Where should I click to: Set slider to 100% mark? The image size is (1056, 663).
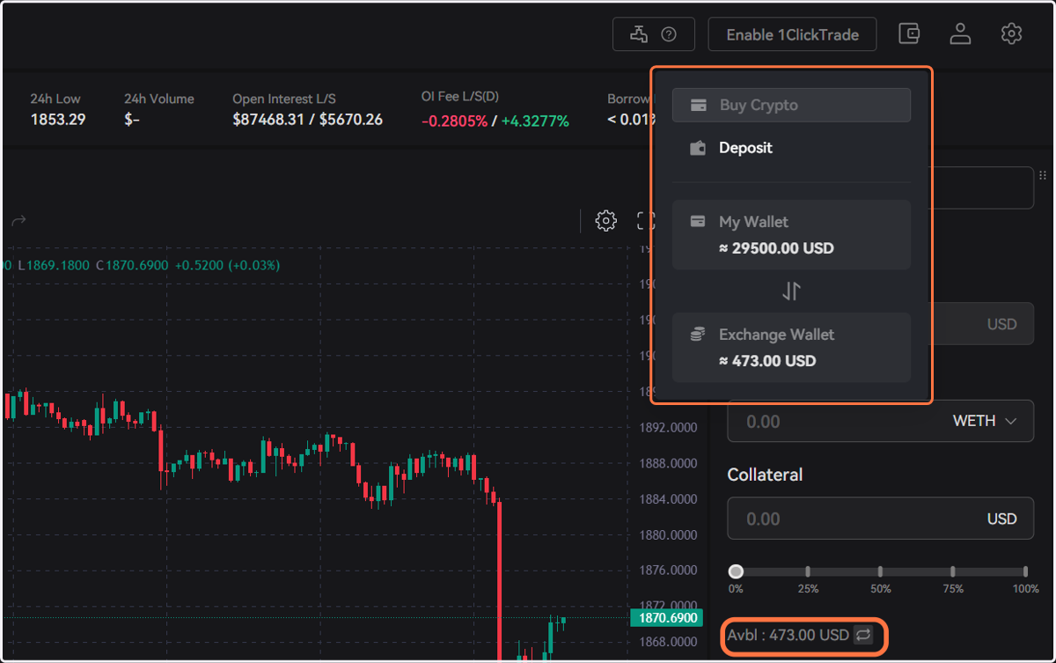pyautogui.click(x=1025, y=571)
